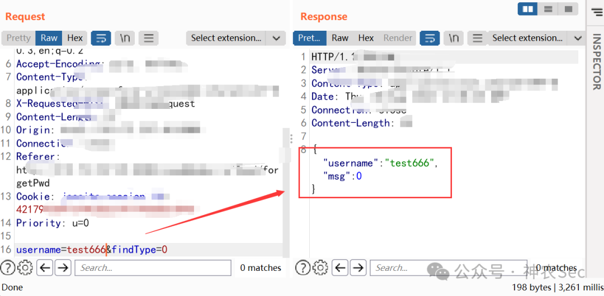Toggle word wrap icon in Request panel

pos(101,38)
